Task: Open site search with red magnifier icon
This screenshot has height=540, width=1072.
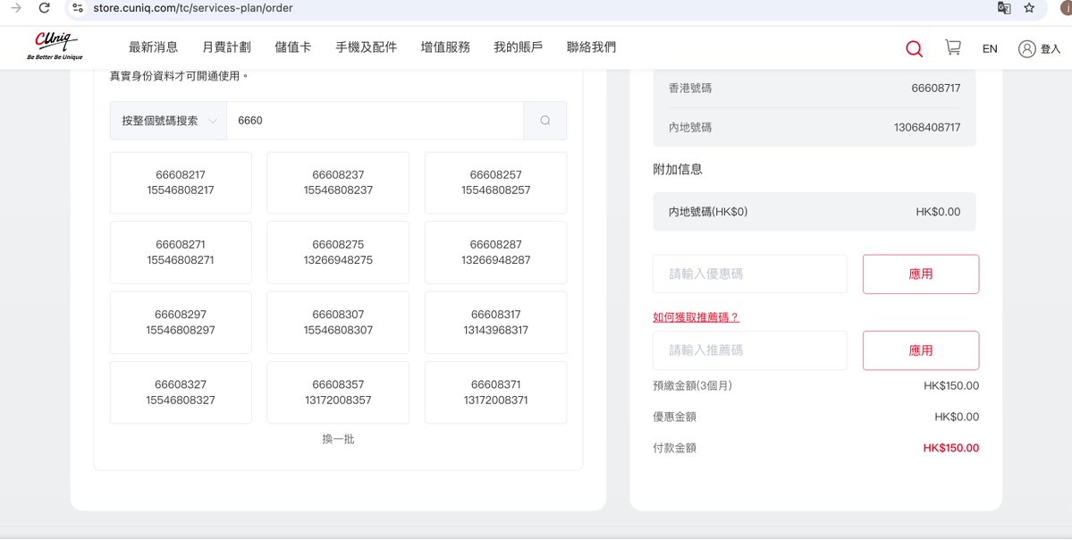Action: [914, 48]
